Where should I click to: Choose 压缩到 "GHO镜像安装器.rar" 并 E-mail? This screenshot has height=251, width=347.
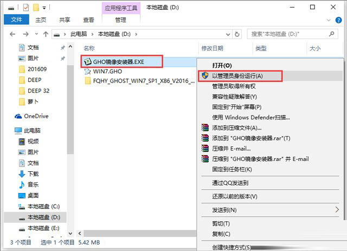click(x=260, y=159)
